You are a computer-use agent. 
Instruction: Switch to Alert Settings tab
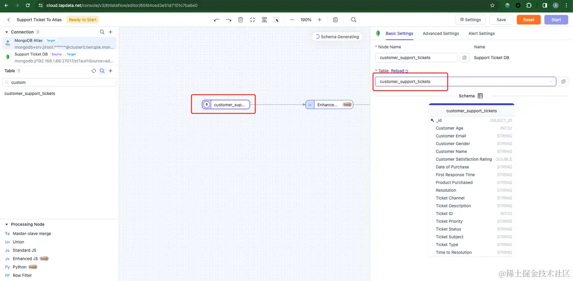481,33
